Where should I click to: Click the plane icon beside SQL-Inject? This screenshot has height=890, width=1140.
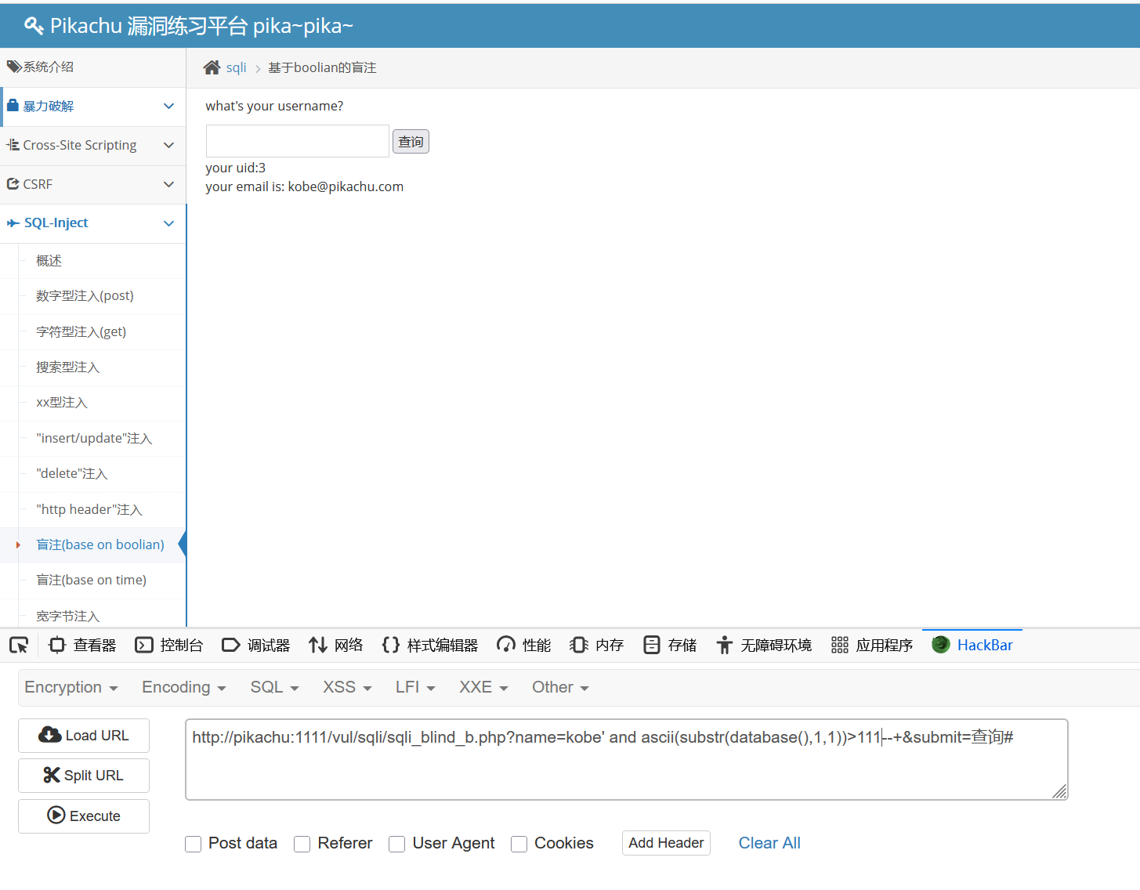pos(13,223)
